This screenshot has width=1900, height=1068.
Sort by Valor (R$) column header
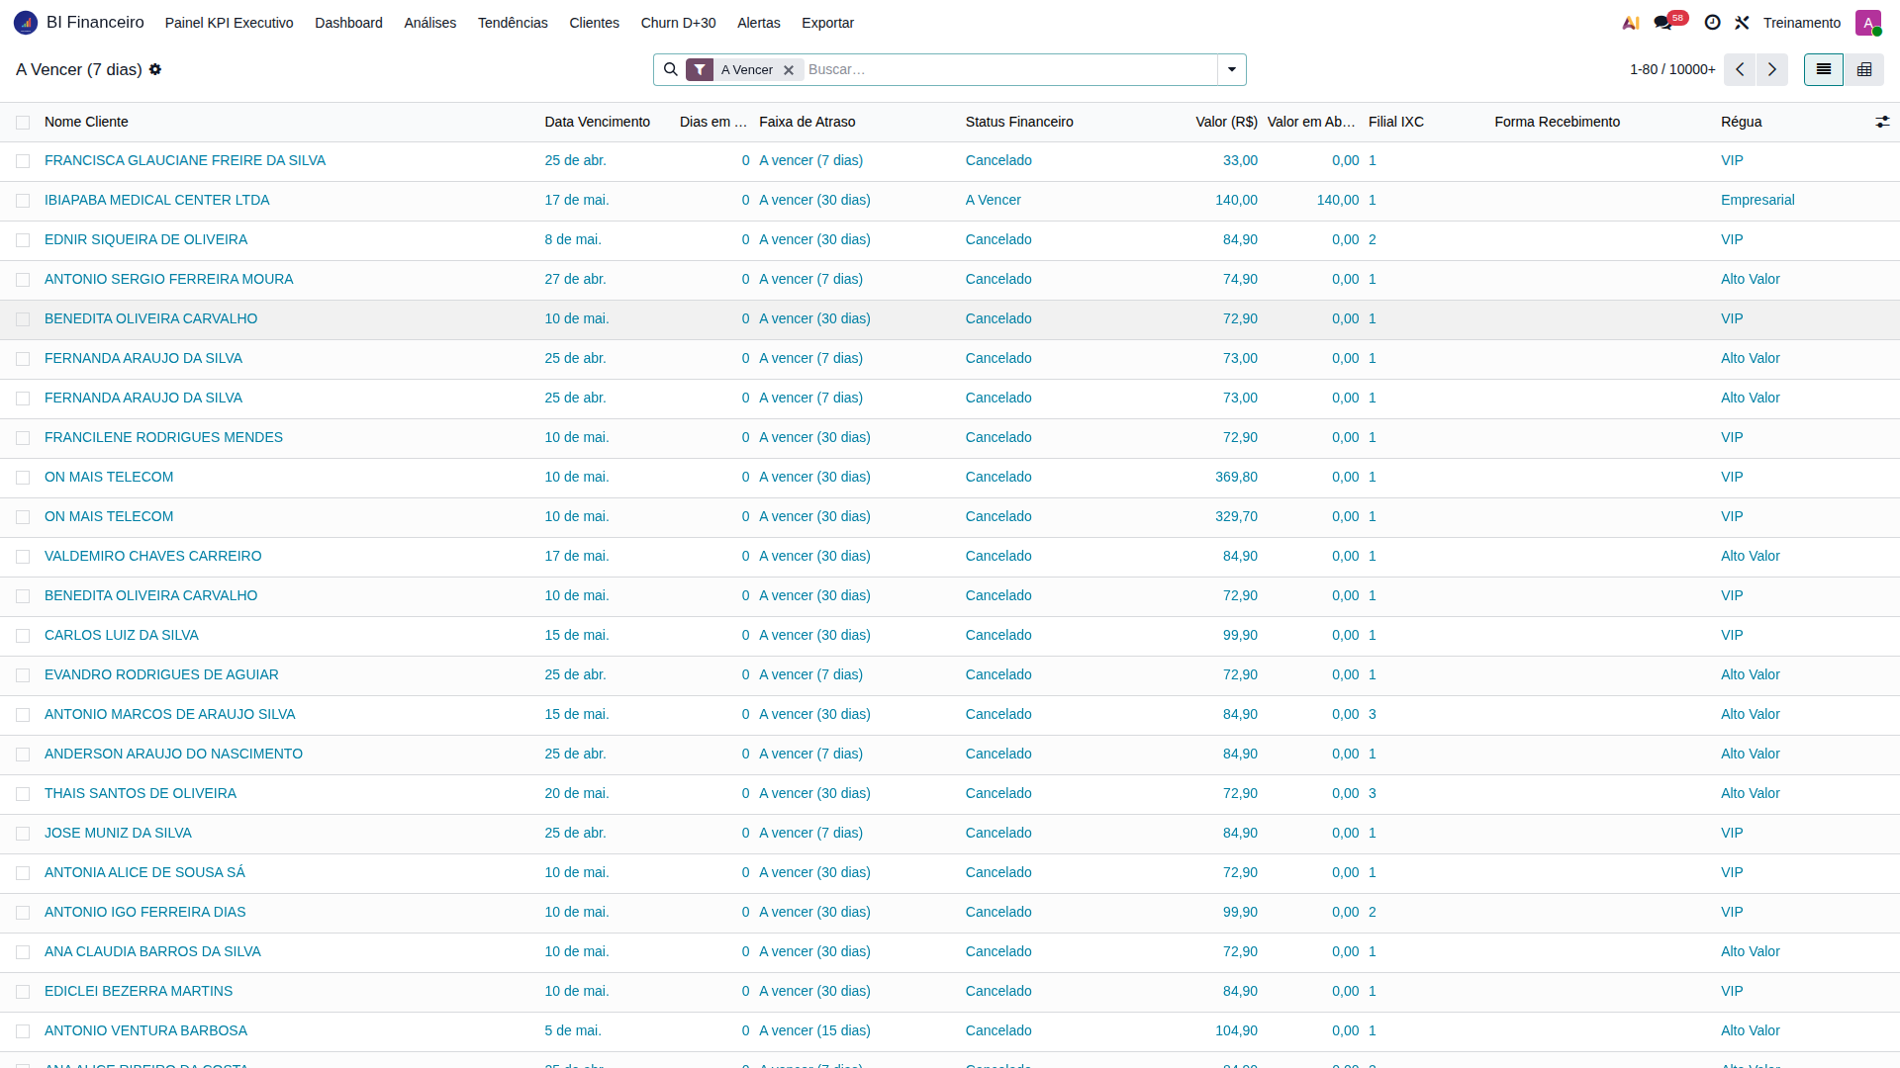1226,122
